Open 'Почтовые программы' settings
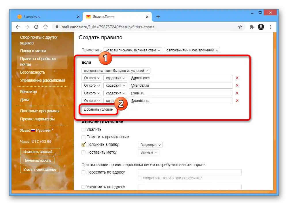Screen dimensions: 288x205 coord(40,111)
